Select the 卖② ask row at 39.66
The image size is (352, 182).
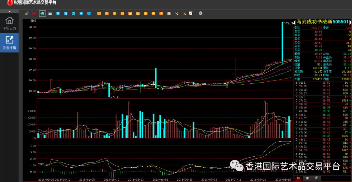coord(323,35)
